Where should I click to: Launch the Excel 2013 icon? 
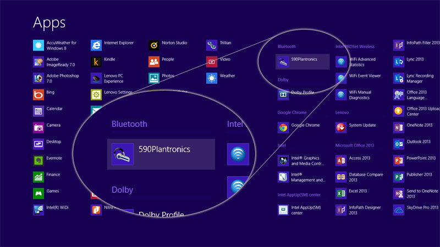(341, 194)
